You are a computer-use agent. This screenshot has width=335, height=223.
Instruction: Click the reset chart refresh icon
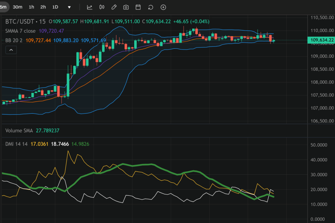point(150,7)
